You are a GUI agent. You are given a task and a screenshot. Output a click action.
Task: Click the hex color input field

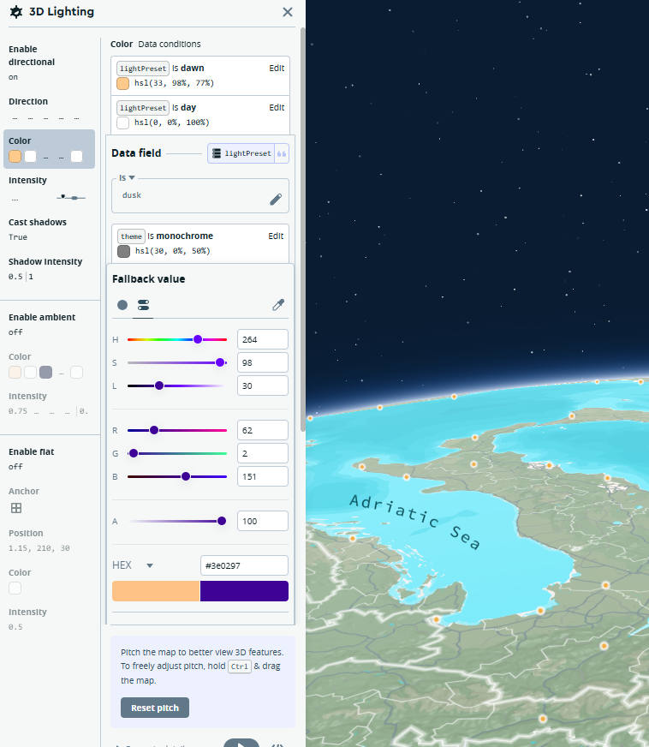pyautogui.click(x=244, y=565)
